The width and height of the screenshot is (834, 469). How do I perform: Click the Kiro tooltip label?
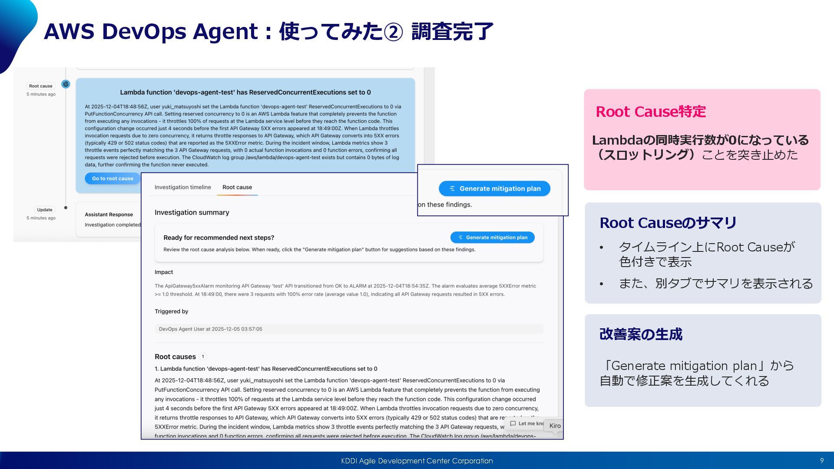tap(555, 426)
